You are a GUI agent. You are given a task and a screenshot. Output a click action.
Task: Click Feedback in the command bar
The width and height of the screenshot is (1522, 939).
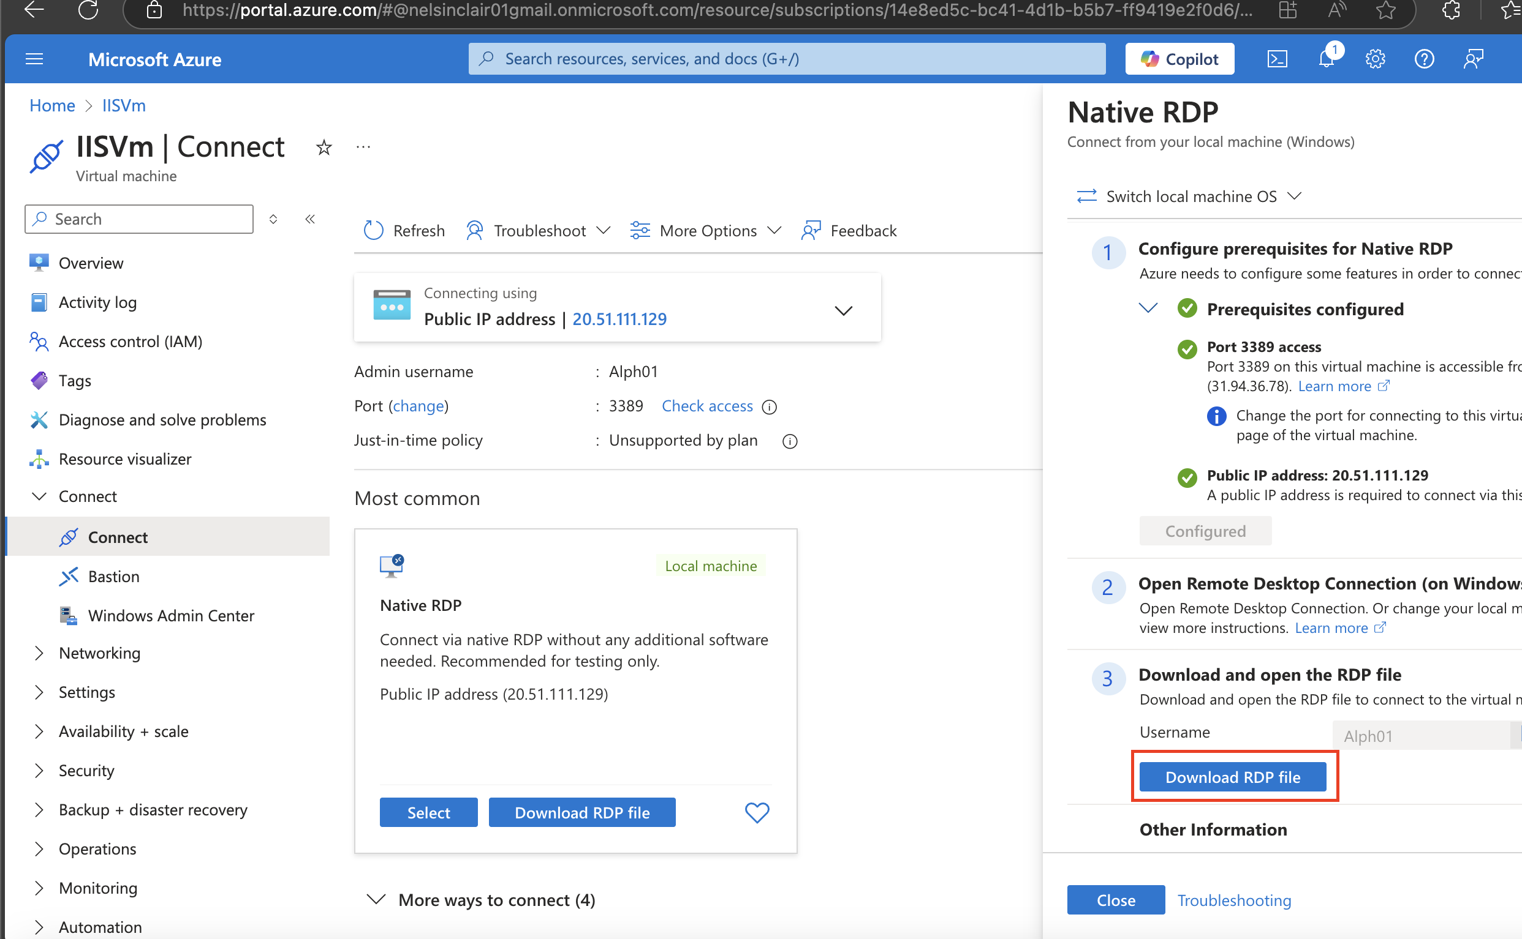(x=849, y=231)
